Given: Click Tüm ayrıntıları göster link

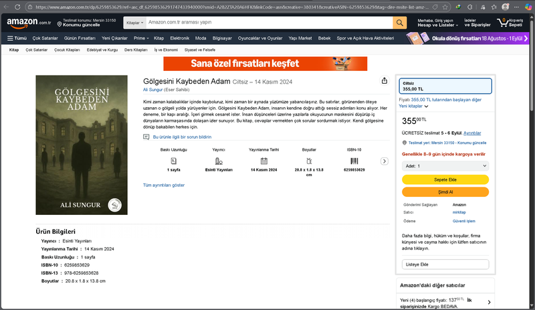Looking at the screenshot, I should pos(164,185).
